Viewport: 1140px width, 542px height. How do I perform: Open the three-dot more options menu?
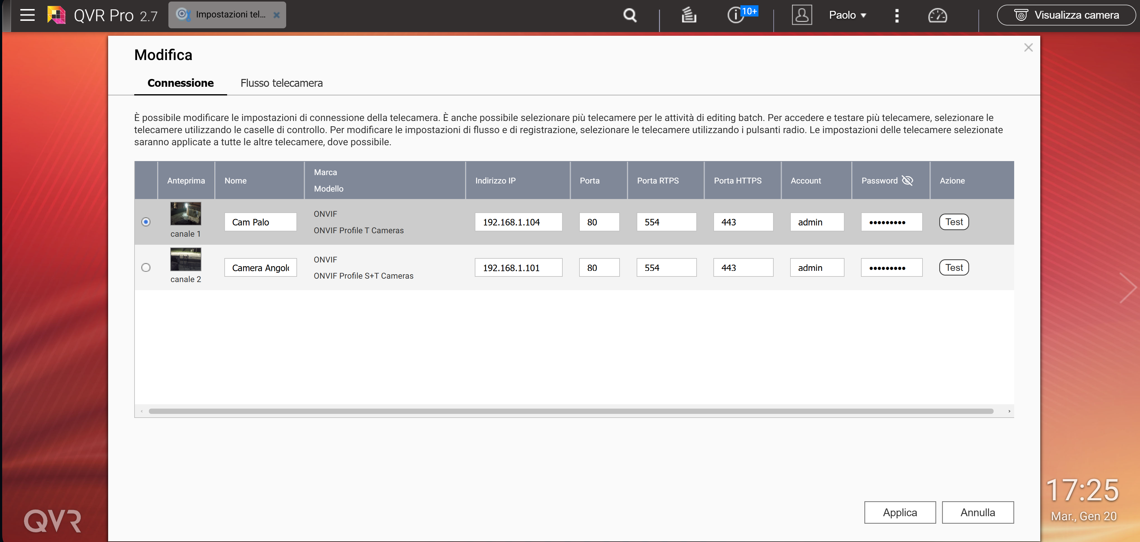897,16
